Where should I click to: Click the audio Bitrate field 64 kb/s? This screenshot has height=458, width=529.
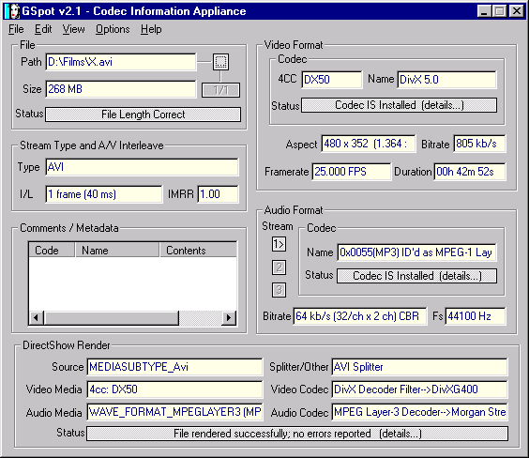point(360,316)
